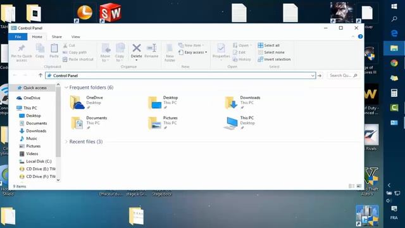Screen dimensions: 405x228
Task: Select the Documents frequent folder
Action: pos(89,123)
